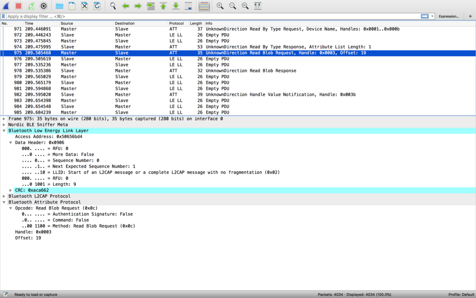The image size is (476, 298).
Task: Zoom out on packet text
Action: 232,6
